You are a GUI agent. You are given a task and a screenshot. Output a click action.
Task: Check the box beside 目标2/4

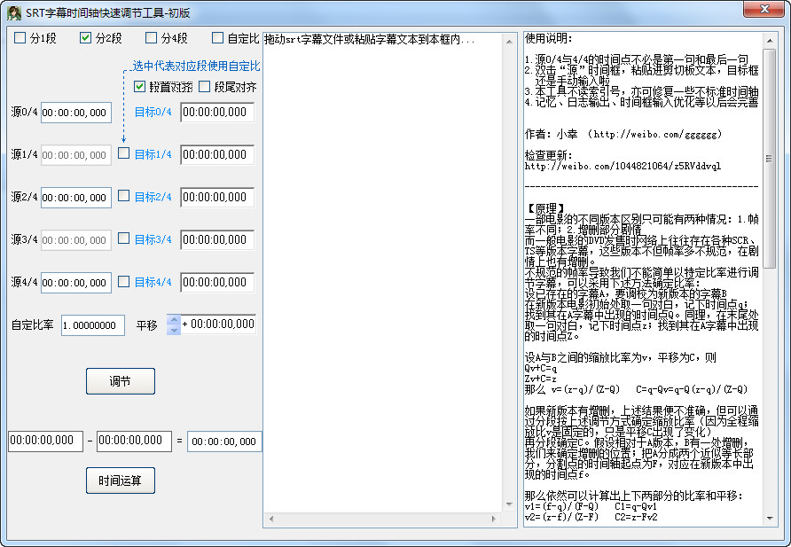pyautogui.click(x=123, y=196)
